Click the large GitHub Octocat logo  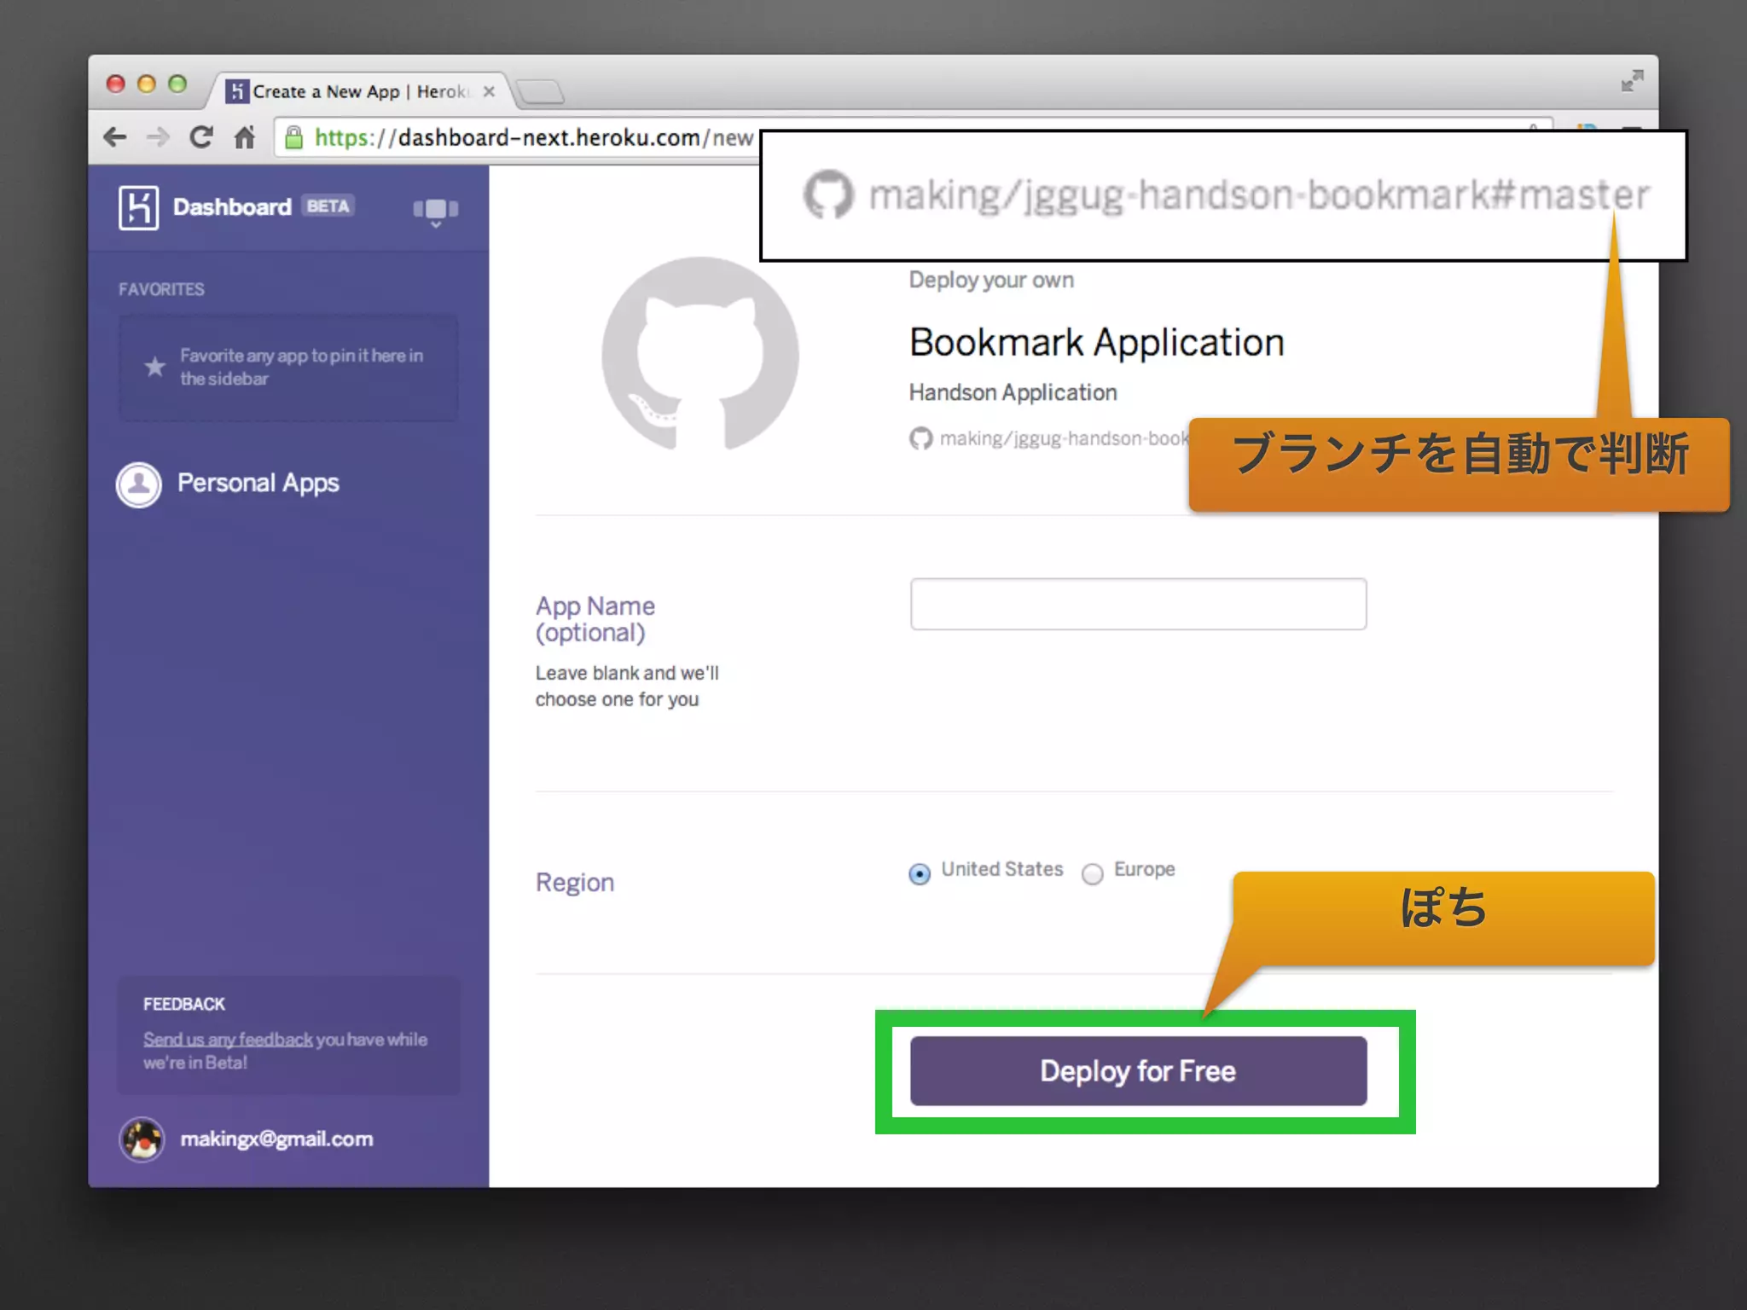(699, 353)
